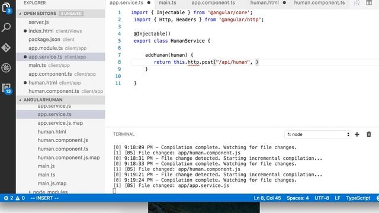Switch to main.ts editor tab
379x213 pixels.
pyautogui.click(x=167, y=3)
